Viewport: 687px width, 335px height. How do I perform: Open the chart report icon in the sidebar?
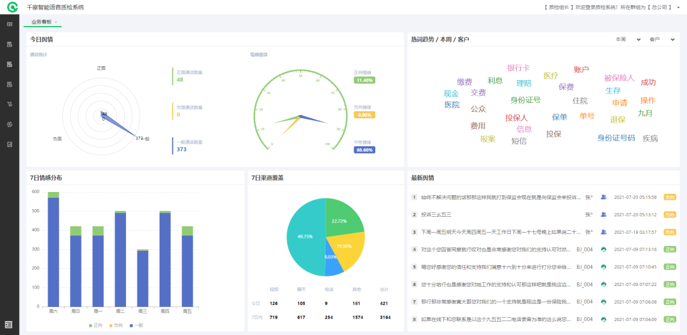click(9, 144)
